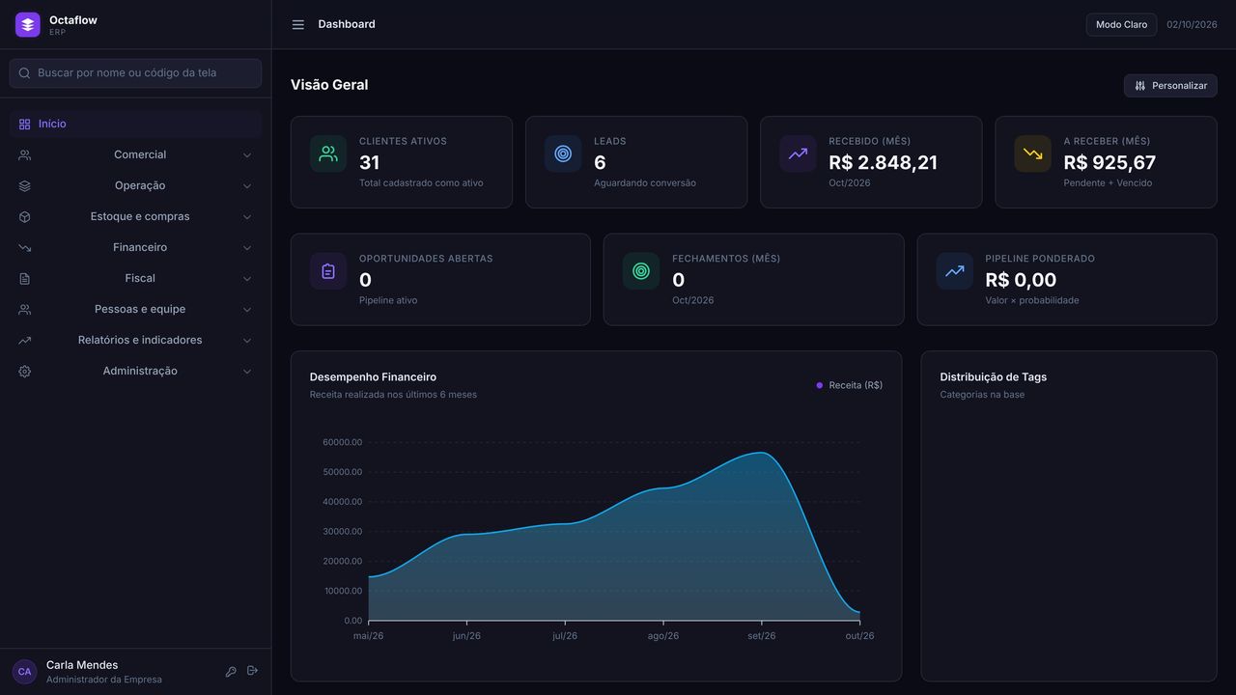Click the CA user avatar
Screen dimensions: 1236x695
[x=25, y=672]
